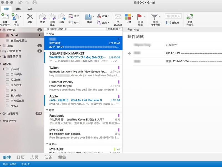Open the Calendar (日历) view

(x=21, y=157)
